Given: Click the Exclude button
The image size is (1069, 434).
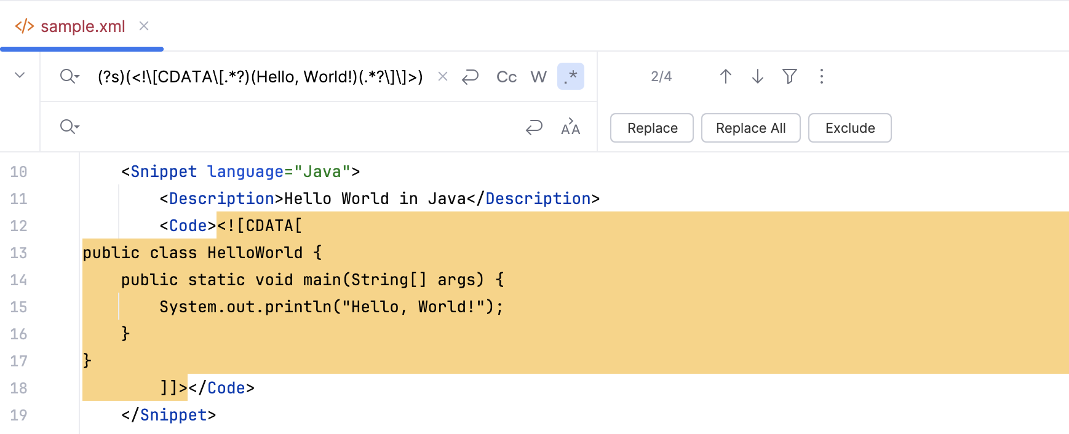Looking at the screenshot, I should coord(849,128).
